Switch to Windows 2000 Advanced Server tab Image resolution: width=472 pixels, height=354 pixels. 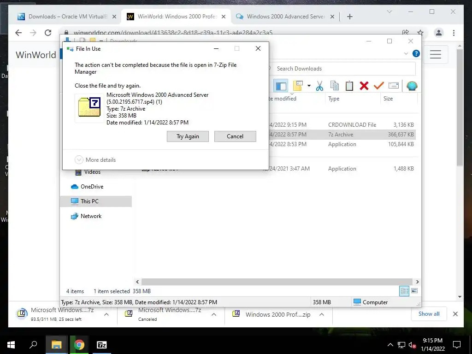click(285, 17)
